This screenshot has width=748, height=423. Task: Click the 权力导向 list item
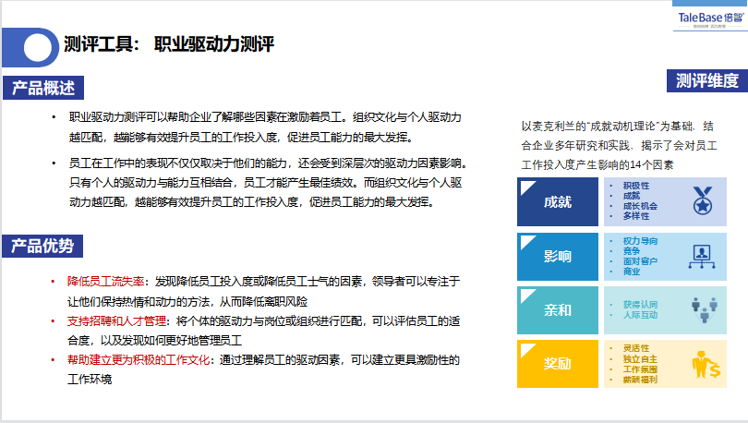[640, 241]
